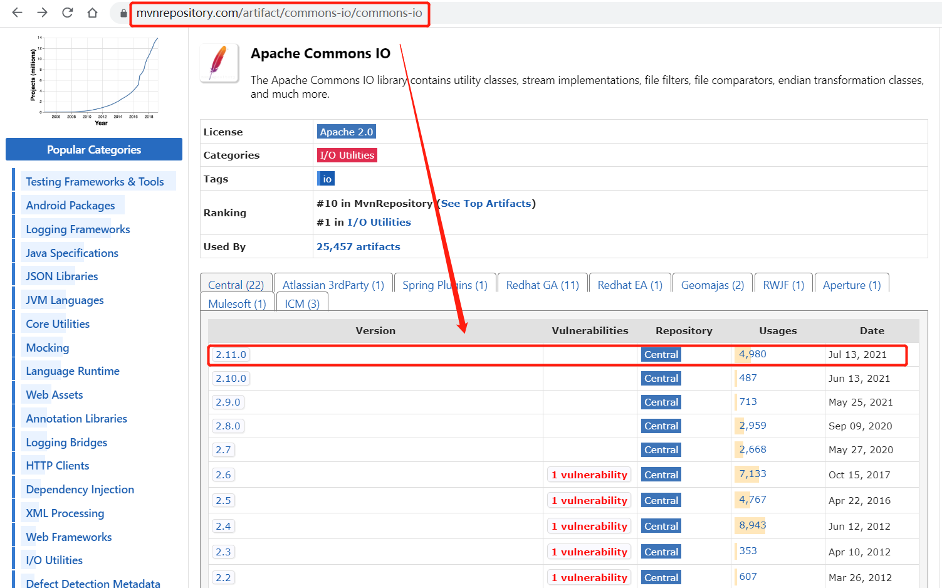Select the JSON Libraries sidebar category
This screenshot has width=942, height=588.
tap(61, 276)
